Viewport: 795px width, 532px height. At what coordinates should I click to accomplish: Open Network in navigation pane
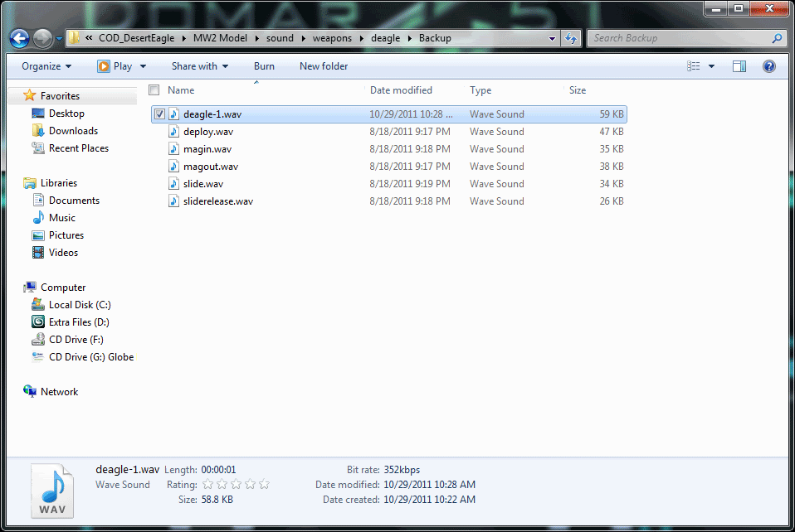[59, 392]
